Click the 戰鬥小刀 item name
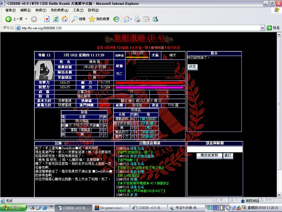The width and height of the screenshot is (282, 212). [x=122, y=137]
